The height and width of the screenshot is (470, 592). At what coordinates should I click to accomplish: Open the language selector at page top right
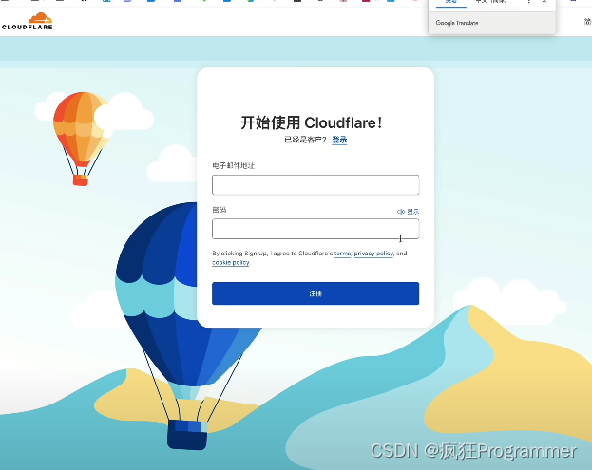click(587, 21)
